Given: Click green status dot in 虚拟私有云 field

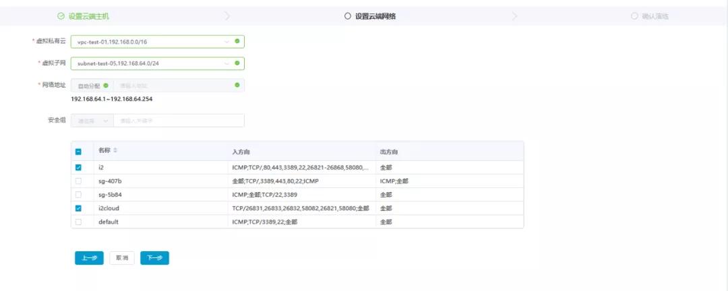Looking at the screenshot, I should 237,41.
